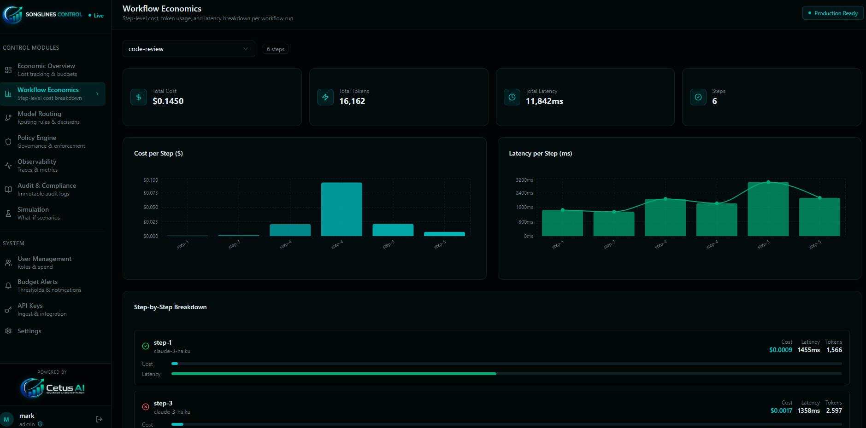Click the Production Ready badge
The height and width of the screenshot is (428, 866).
[833, 13]
